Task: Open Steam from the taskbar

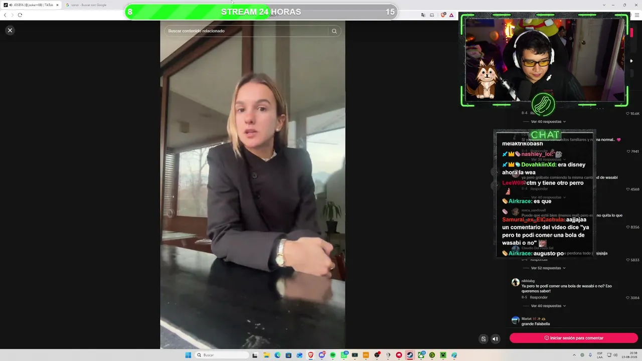Action: click(x=410, y=355)
